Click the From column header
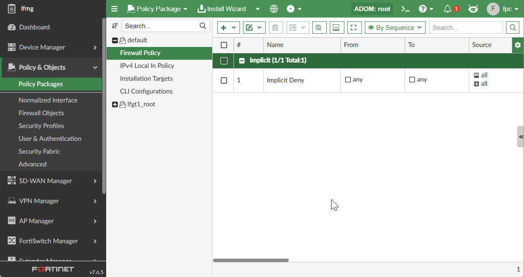524x277 pixels. (x=373, y=45)
